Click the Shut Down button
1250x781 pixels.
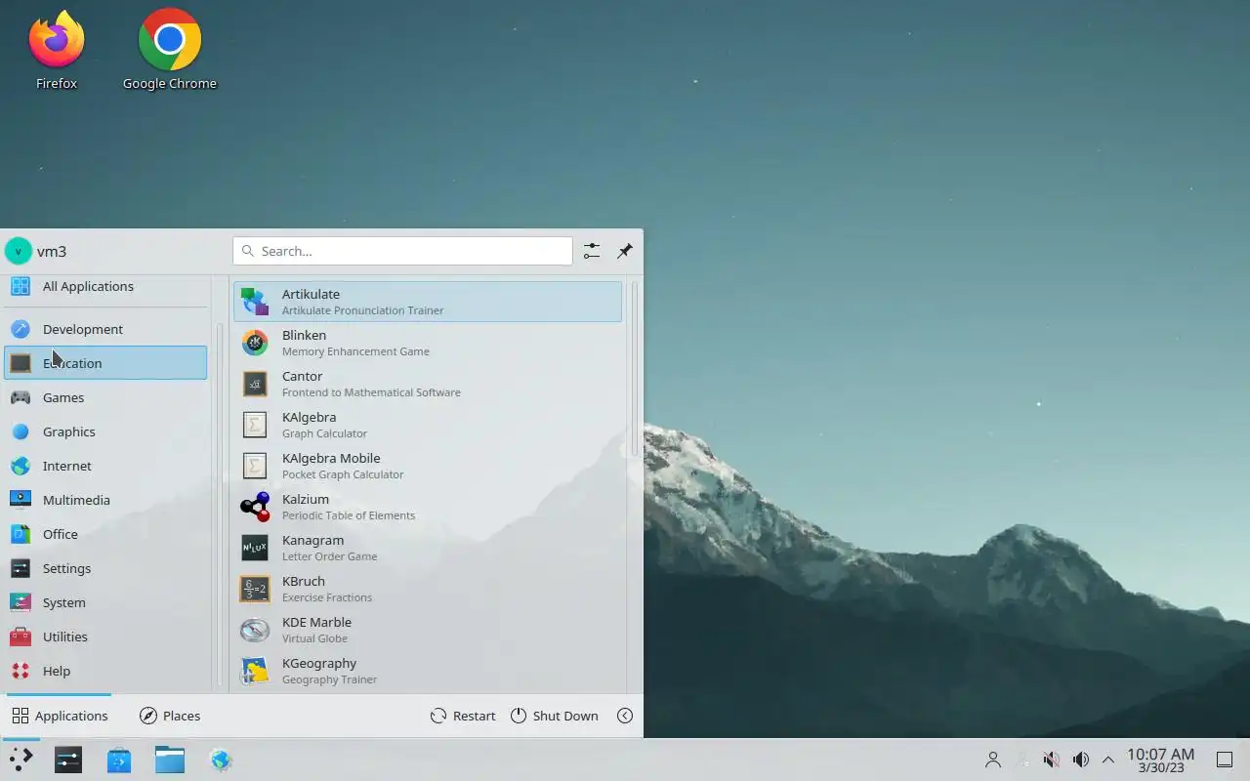click(x=554, y=716)
